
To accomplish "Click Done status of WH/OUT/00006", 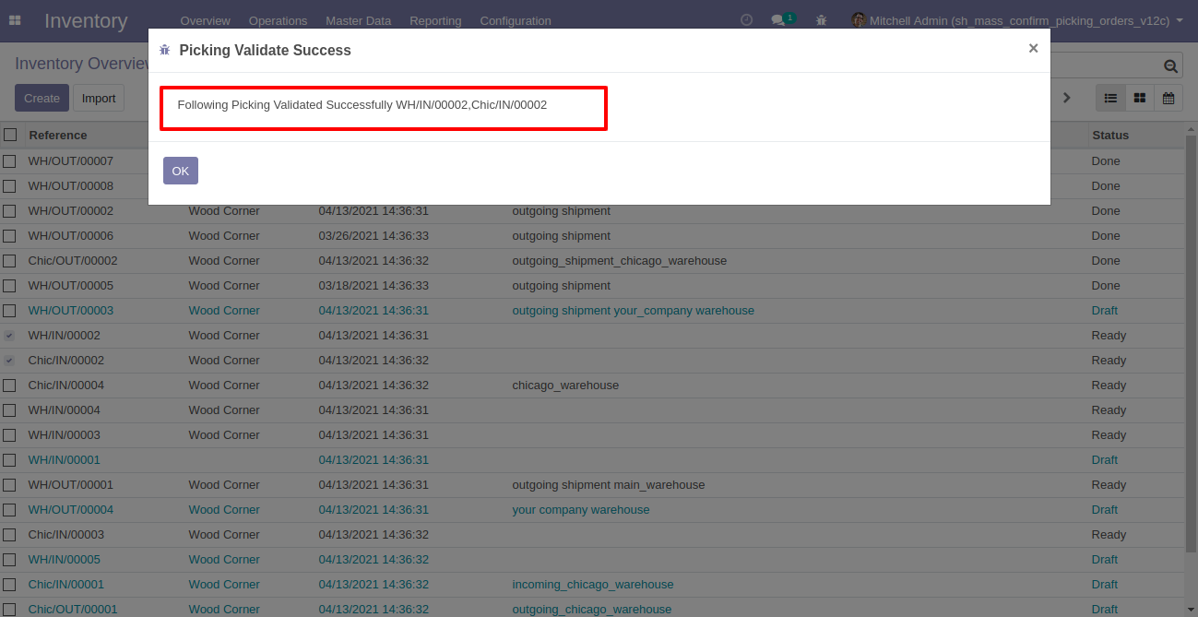I will [1106, 235].
